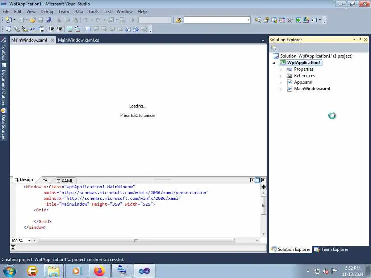
Task: Close the MainWindow.xaml tab
Action: click(52, 40)
